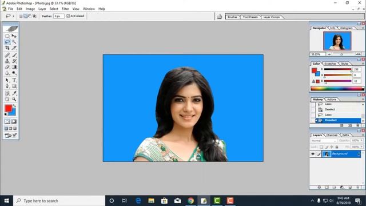Open the layer Opacity dropdown arrow
This screenshot has height=206, width=366.
point(362,141)
